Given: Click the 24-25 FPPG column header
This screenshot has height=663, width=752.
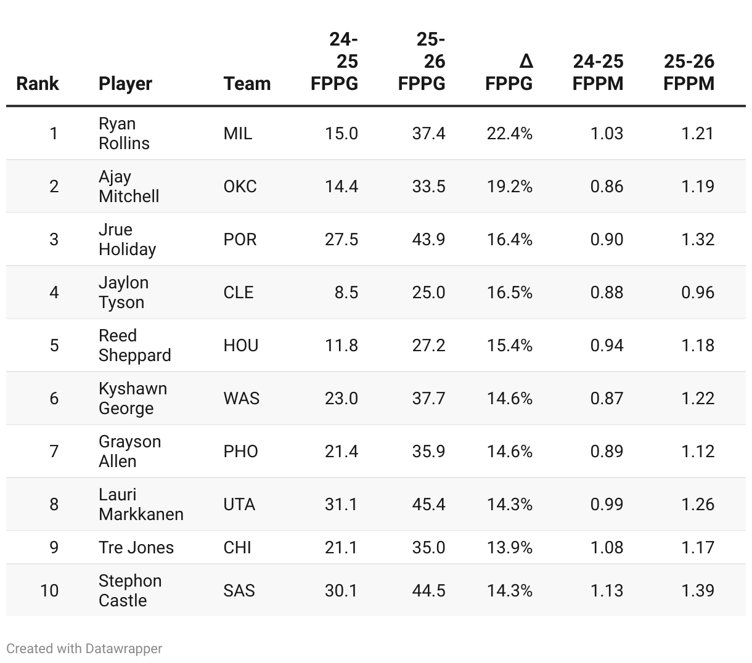Looking at the screenshot, I should (335, 61).
